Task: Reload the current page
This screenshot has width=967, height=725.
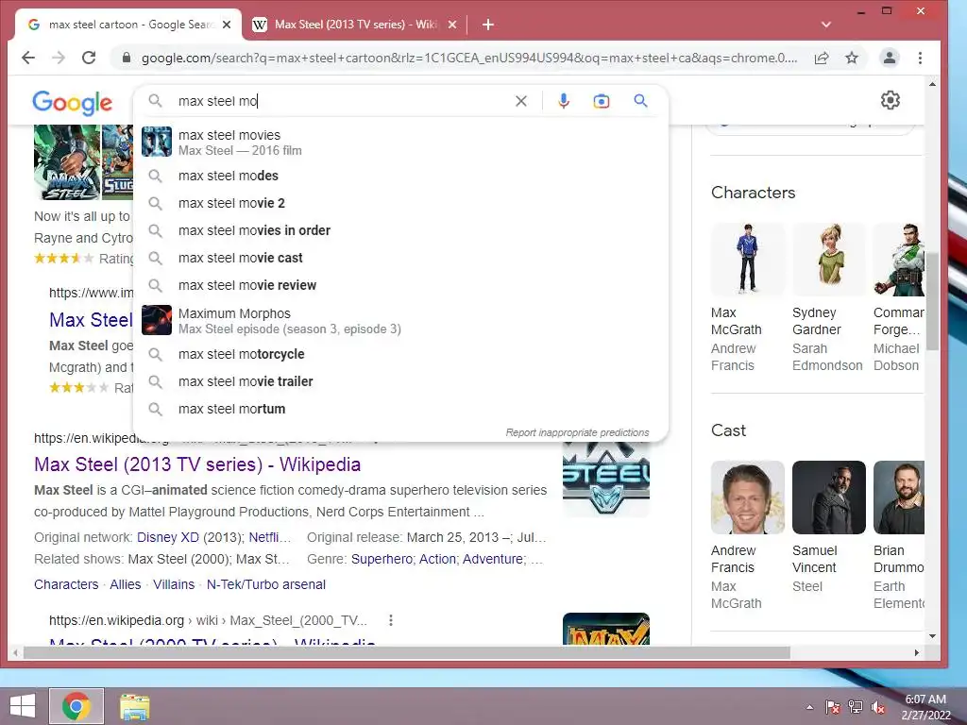Action: [89, 58]
